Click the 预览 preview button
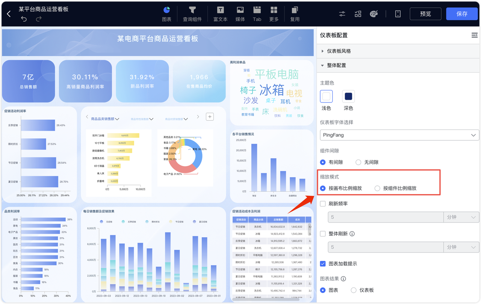481x304 pixels. click(x=425, y=14)
